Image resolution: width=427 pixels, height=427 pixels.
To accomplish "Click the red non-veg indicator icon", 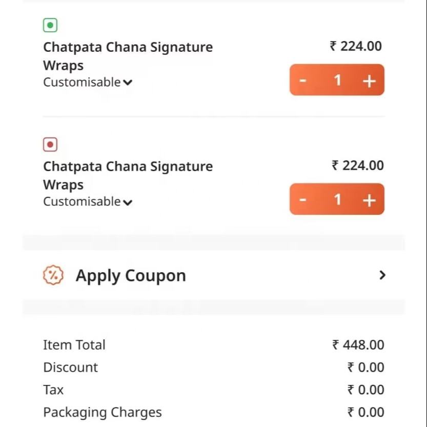I will [x=50, y=145].
